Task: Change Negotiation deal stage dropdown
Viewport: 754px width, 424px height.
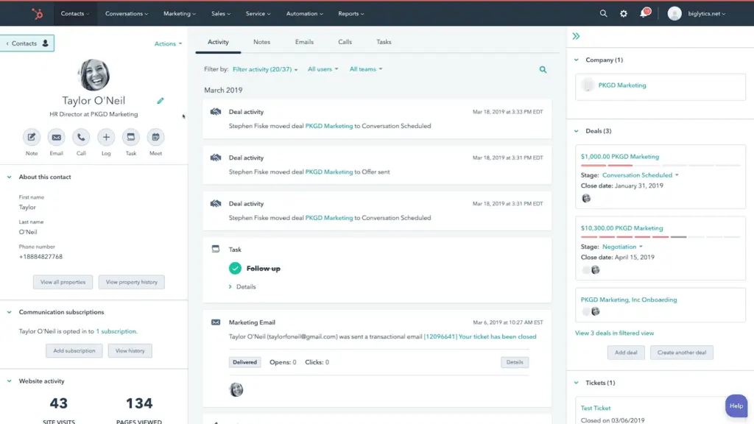Action: click(x=622, y=247)
